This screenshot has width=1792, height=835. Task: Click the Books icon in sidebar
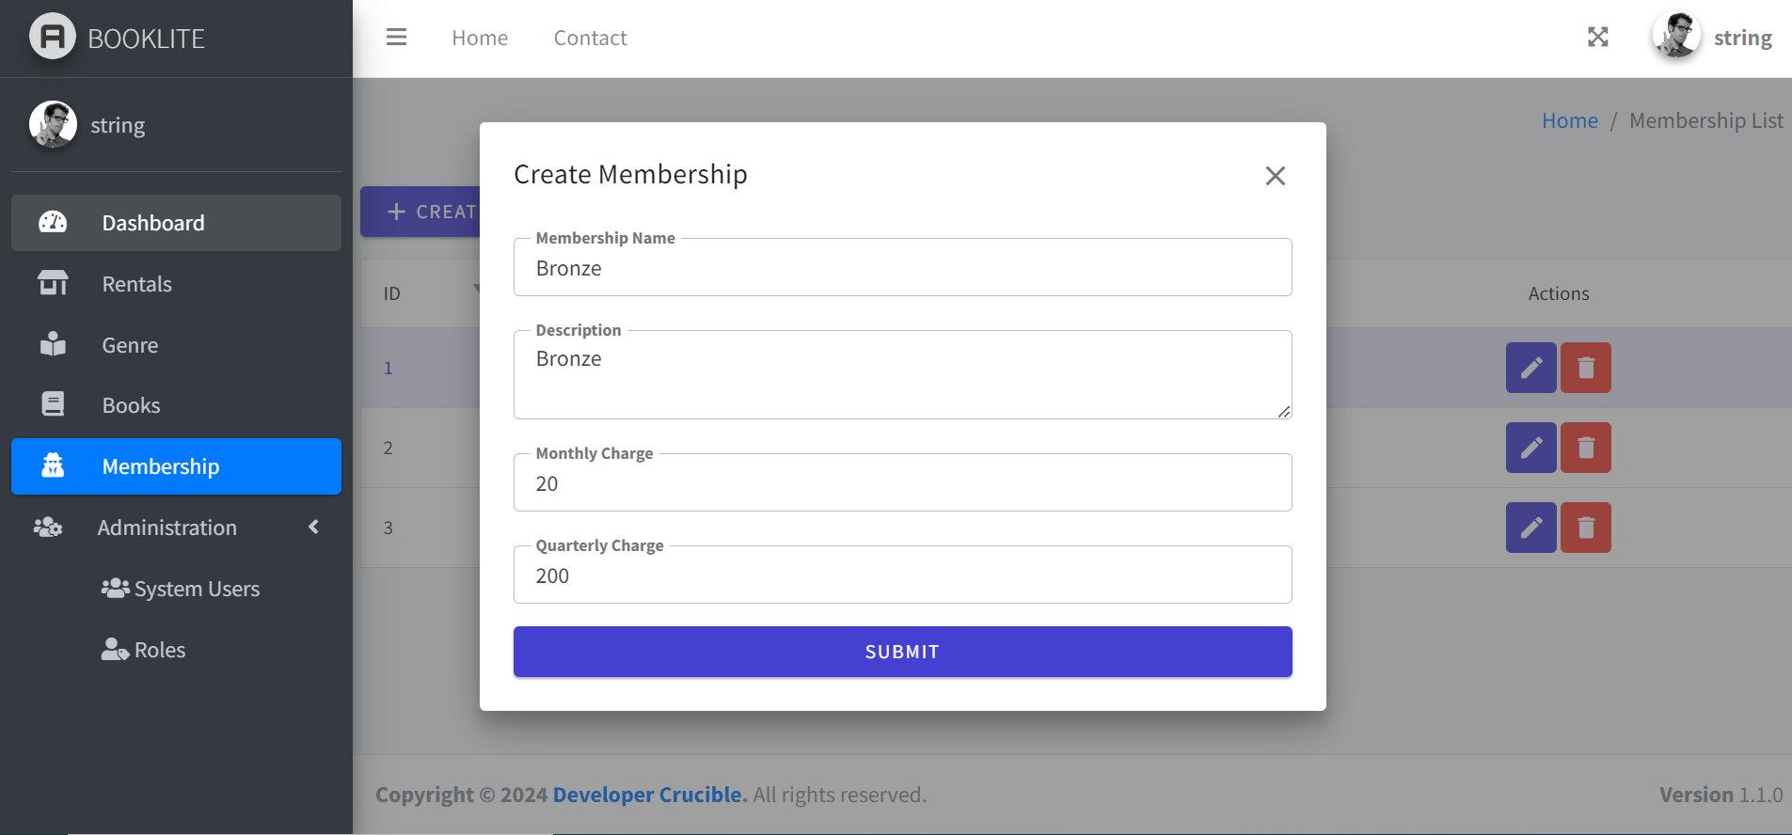pos(53,404)
